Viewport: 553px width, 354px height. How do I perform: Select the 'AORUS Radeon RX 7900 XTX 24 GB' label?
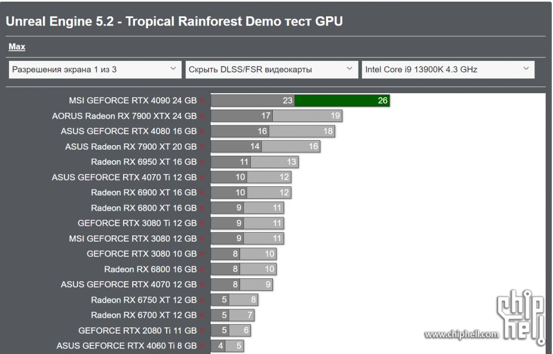[x=124, y=116]
